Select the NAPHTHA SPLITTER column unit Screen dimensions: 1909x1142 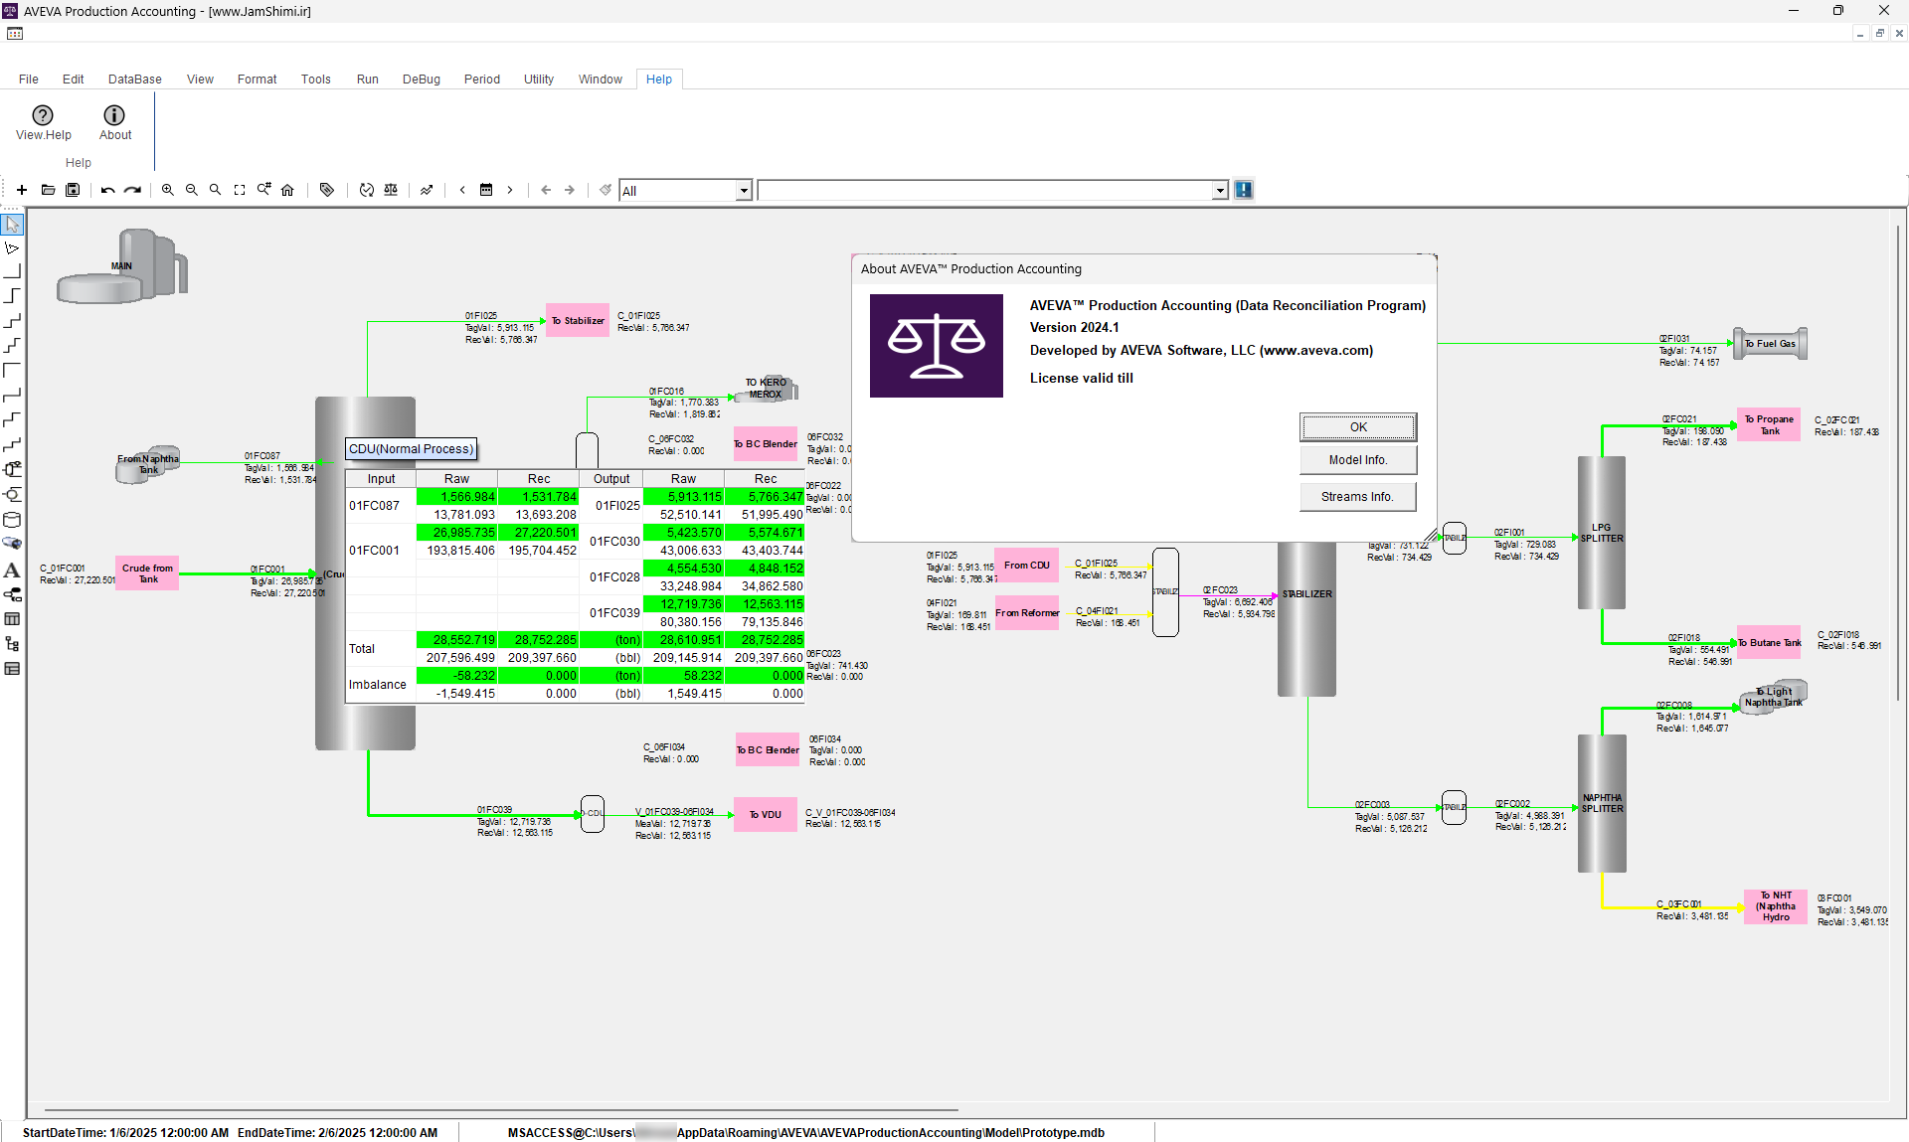click(1602, 803)
